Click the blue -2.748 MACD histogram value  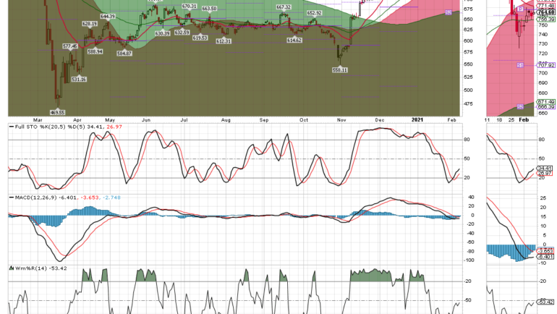111,198
